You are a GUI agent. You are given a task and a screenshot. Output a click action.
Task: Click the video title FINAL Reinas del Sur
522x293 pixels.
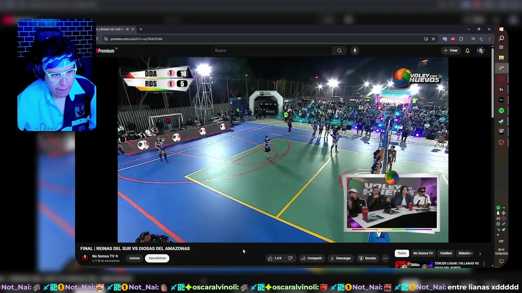(135, 248)
